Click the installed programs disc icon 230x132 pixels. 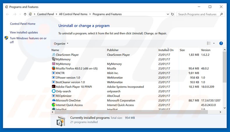point(61,121)
